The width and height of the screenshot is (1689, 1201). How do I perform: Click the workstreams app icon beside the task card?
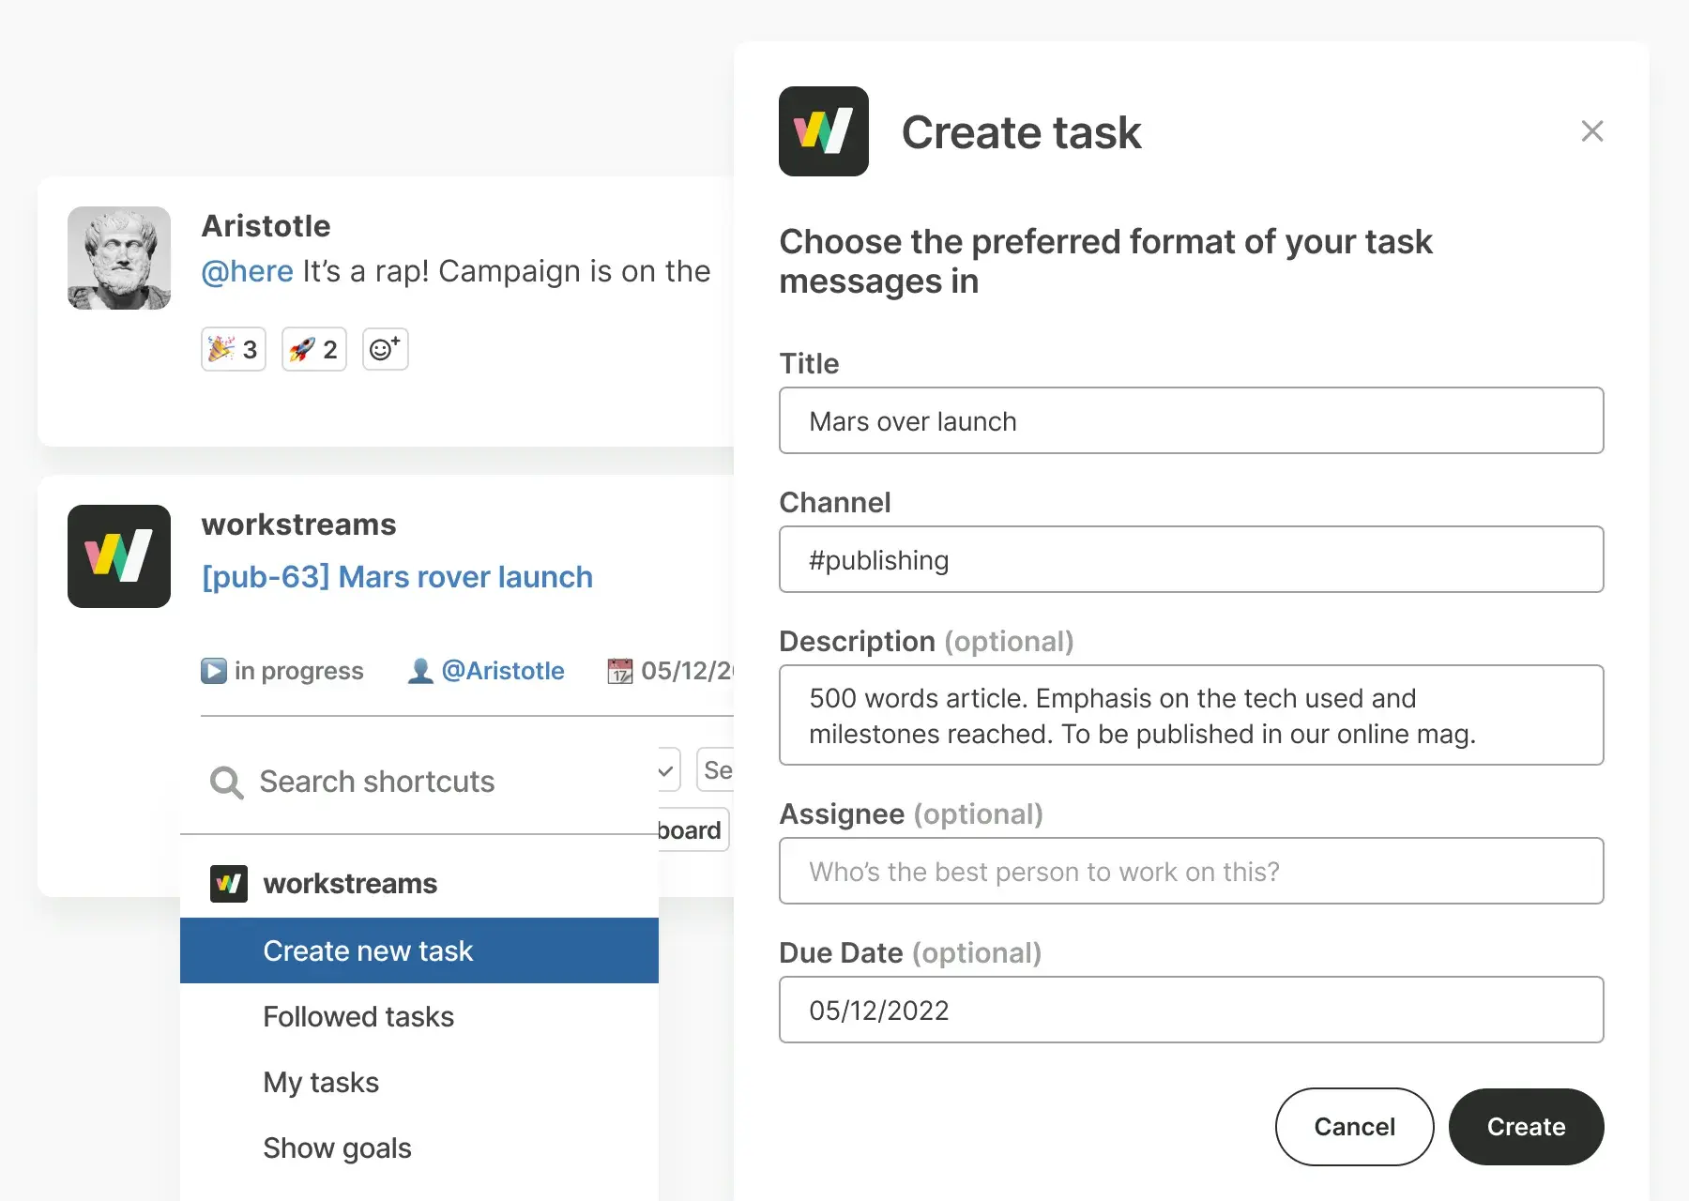click(x=118, y=555)
